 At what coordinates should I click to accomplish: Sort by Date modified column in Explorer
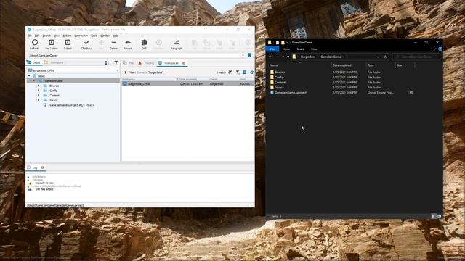(342, 65)
